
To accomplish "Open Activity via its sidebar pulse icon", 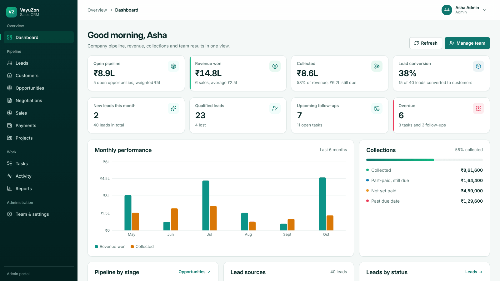I will 10,176.
